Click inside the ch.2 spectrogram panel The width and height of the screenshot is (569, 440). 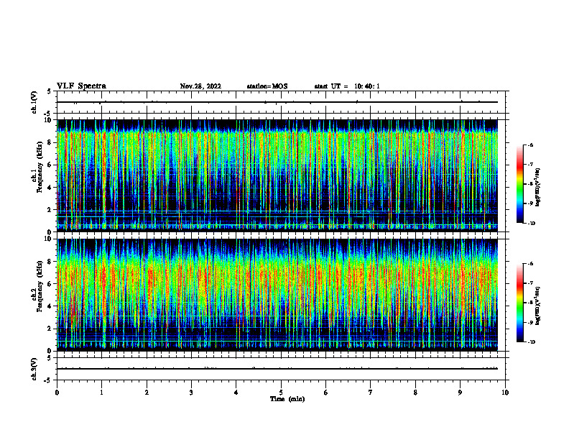277,295
